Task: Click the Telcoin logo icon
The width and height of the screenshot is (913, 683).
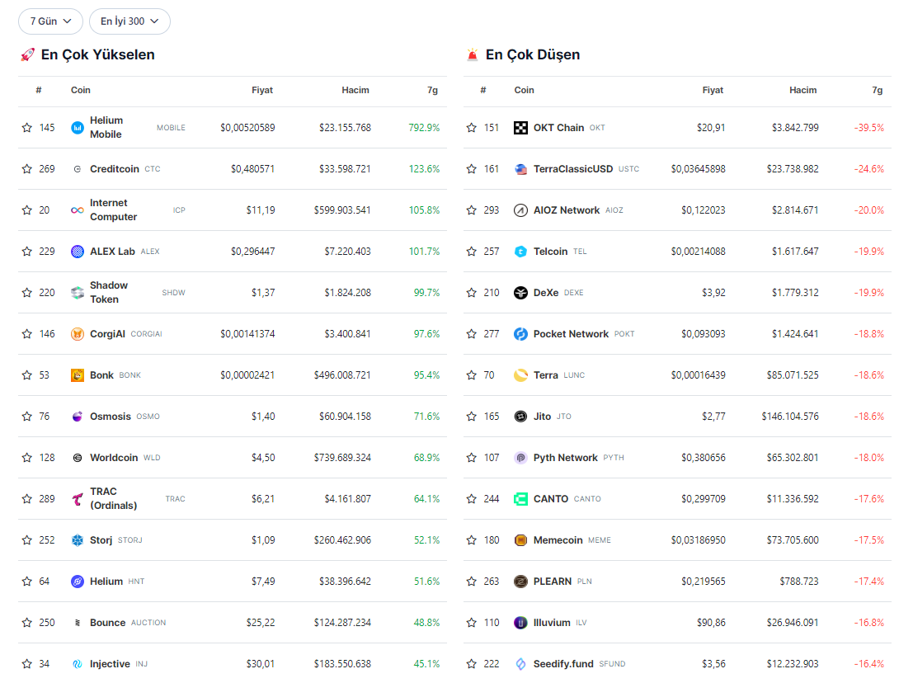Action: pos(520,252)
